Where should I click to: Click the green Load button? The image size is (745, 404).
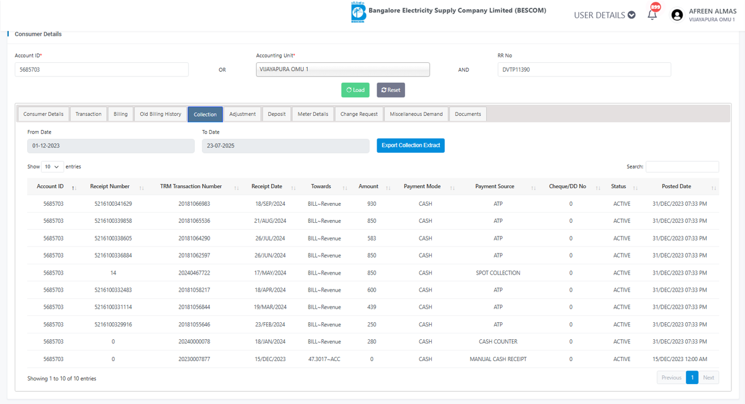pyautogui.click(x=355, y=90)
